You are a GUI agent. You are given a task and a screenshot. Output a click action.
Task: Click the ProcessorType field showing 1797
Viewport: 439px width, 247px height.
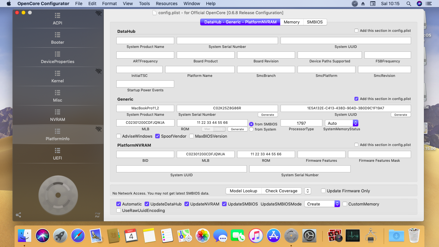coord(301,123)
